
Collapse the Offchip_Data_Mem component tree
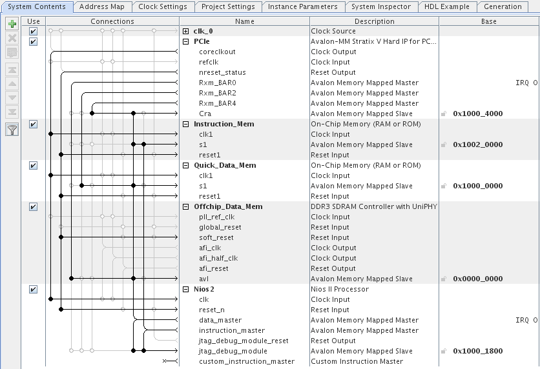point(186,207)
